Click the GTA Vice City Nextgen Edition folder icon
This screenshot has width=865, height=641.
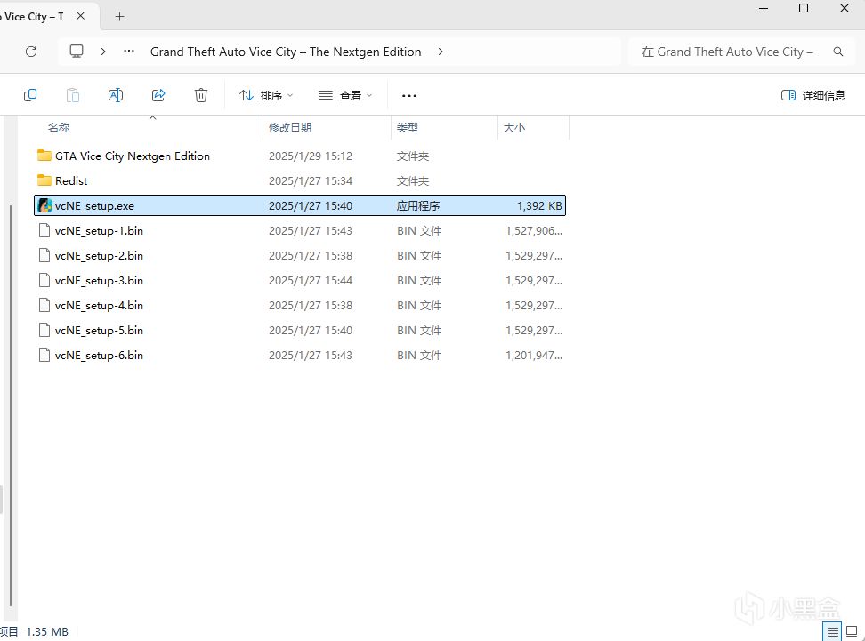(44, 156)
